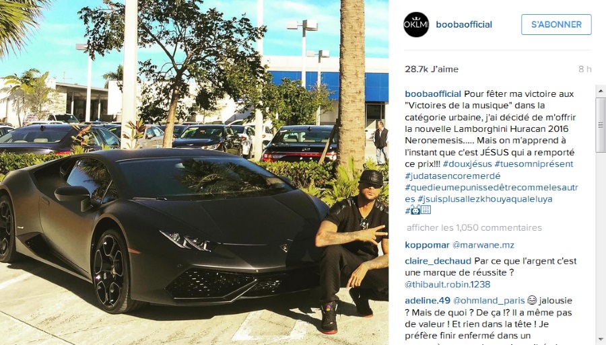
Task: Open claire_dechaud's profile
Action: pyautogui.click(x=438, y=261)
